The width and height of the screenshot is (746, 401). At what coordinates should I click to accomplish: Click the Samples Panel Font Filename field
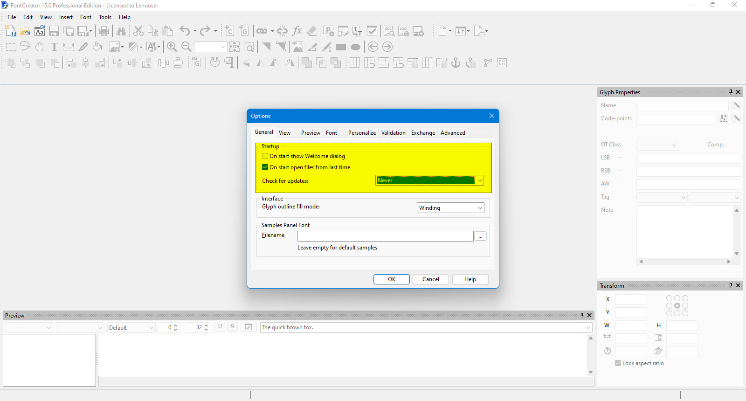click(386, 236)
